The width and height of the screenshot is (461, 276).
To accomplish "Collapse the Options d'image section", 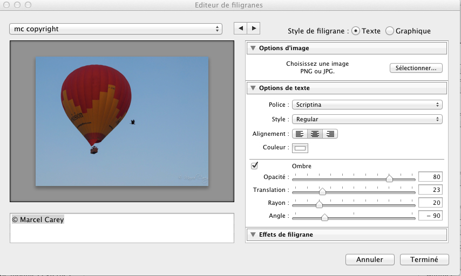I will (252, 48).
